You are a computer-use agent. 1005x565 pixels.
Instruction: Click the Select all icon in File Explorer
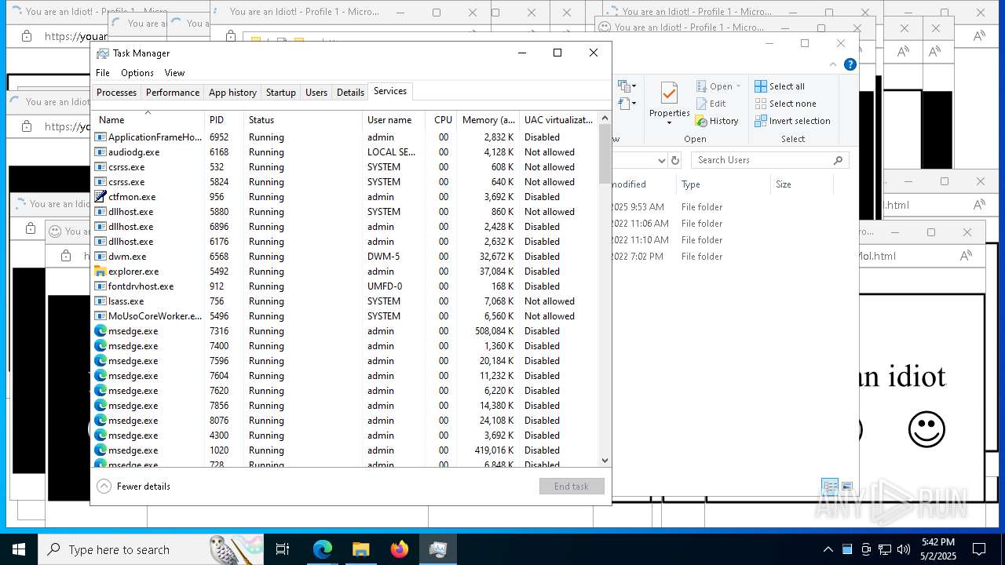click(x=761, y=86)
